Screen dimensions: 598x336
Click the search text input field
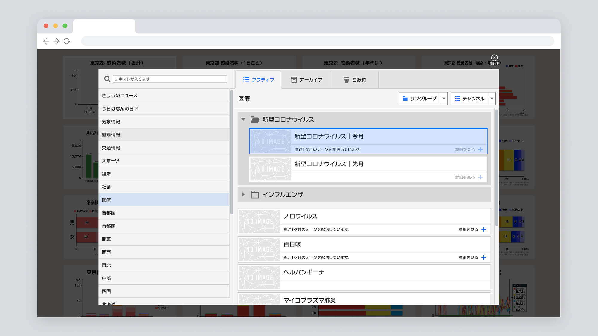[x=170, y=79]
